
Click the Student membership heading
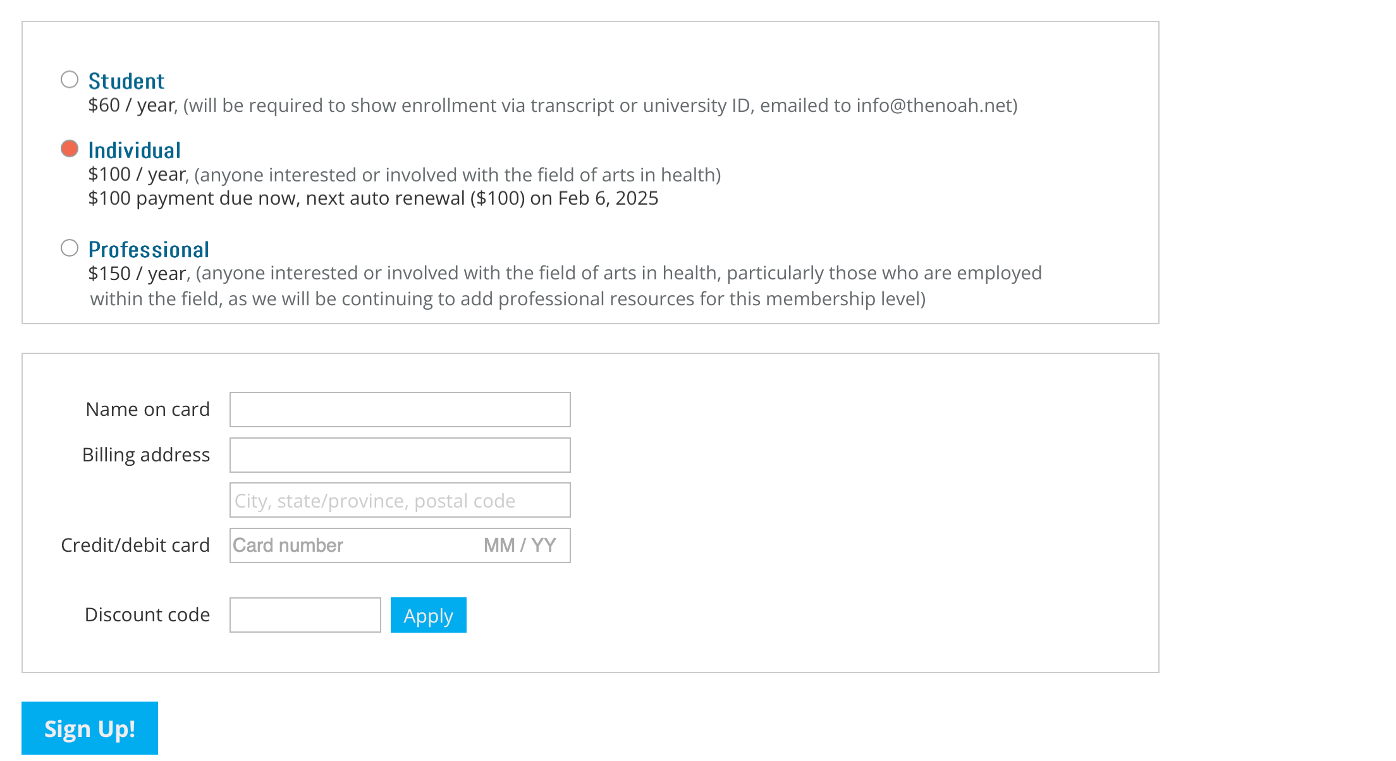click(126, 82)
